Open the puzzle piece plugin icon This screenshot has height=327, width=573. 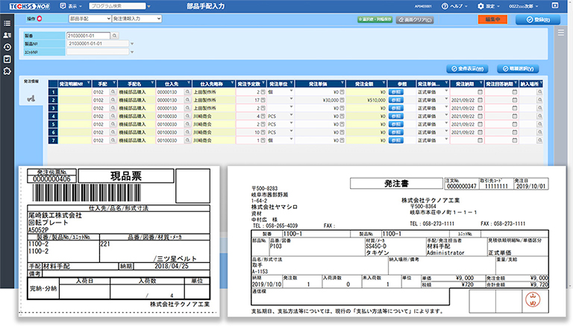pyautogui.click(x=7, y=70)
